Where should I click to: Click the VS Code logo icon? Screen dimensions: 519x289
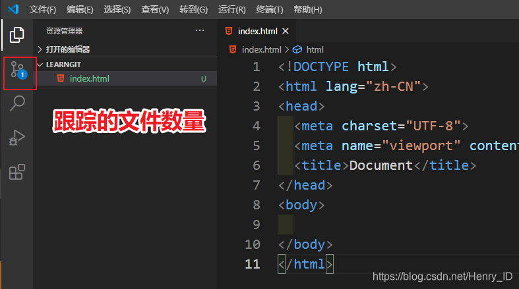[13, 9]
